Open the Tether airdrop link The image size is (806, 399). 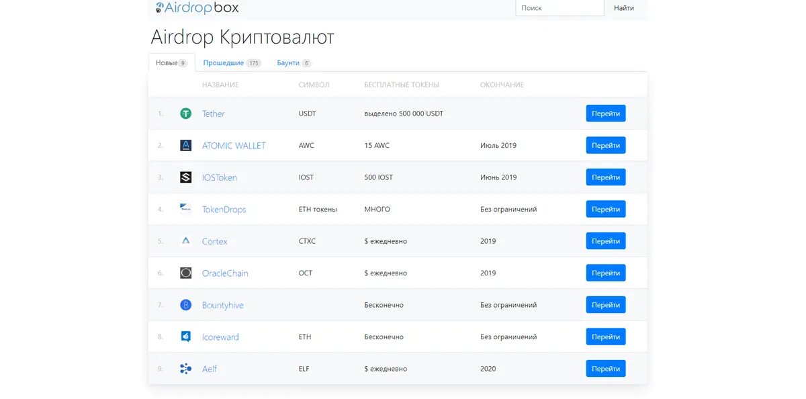pos(214,114)
